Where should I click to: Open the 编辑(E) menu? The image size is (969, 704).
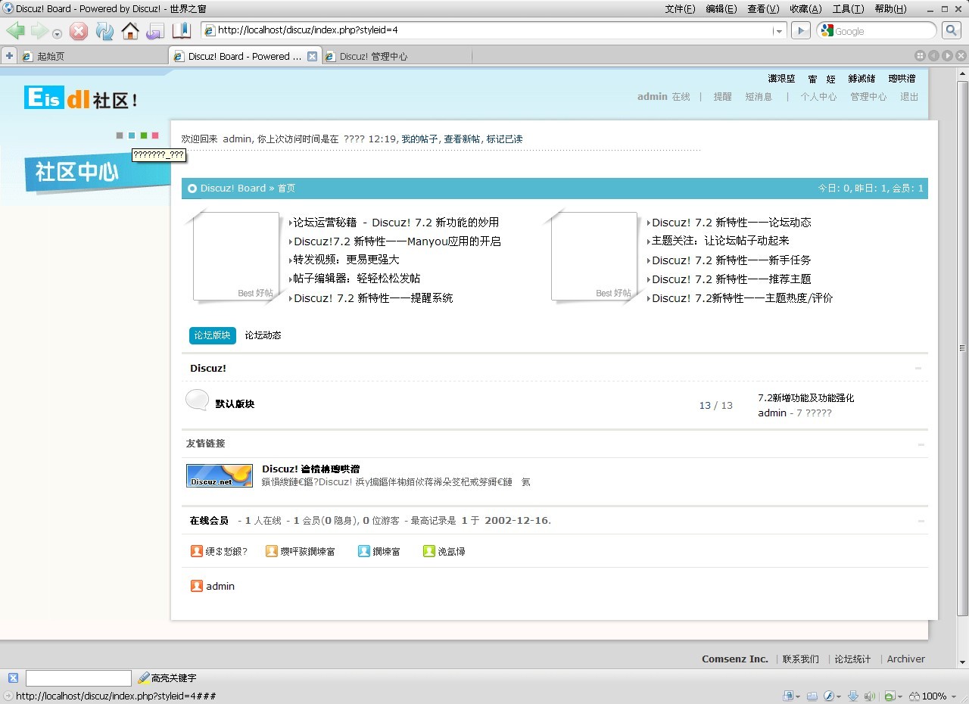pyautogui.click(x=721, y=9)
